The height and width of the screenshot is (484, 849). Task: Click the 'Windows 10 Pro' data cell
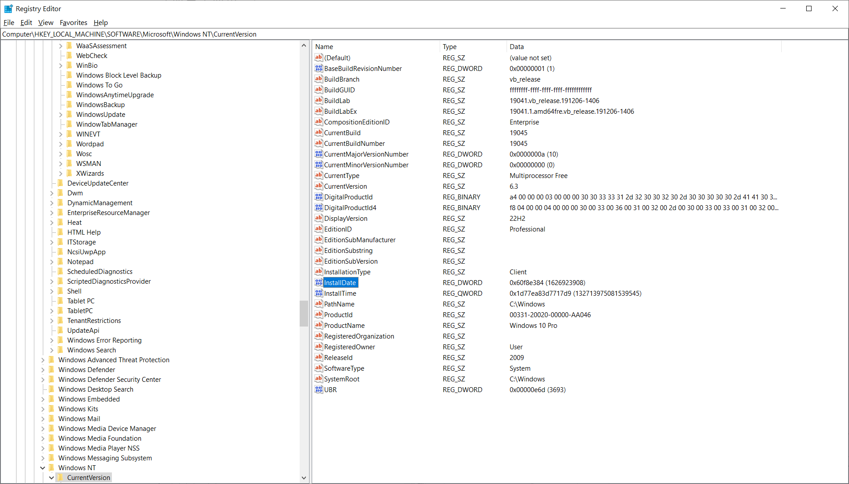(x=533, y=325)
